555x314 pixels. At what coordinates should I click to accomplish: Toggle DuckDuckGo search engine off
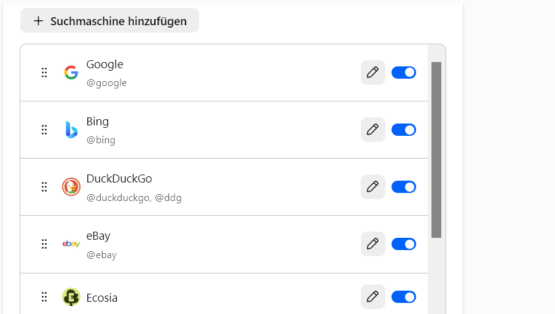[x=404, y=187]
